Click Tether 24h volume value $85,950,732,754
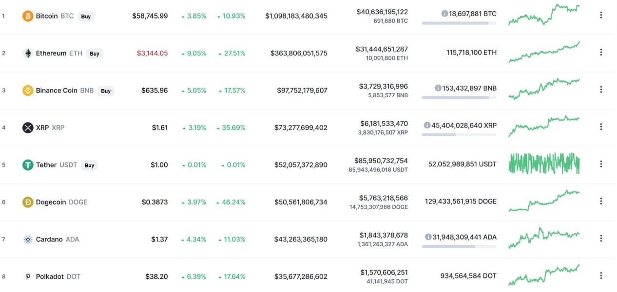Viewport: 617px width, 292px height. coord(381,161)
